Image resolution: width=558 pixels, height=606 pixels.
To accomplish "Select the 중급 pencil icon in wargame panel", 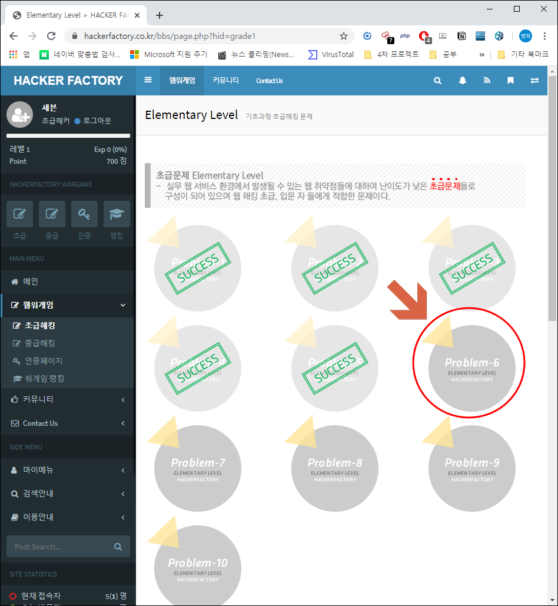I will [52, 214].
